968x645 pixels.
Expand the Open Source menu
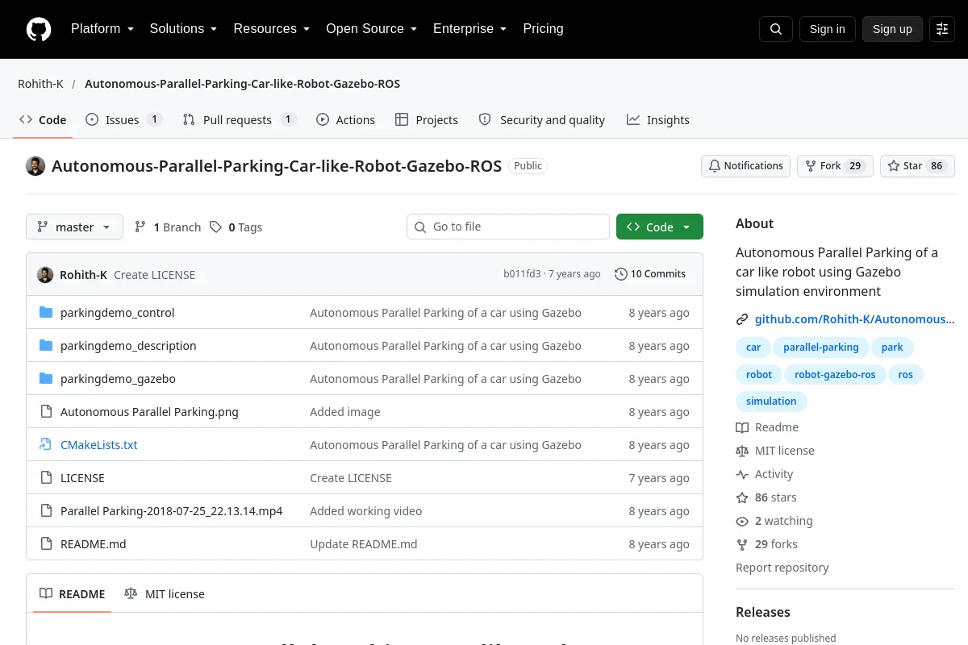pyautogui.click(x=372, y=29)
